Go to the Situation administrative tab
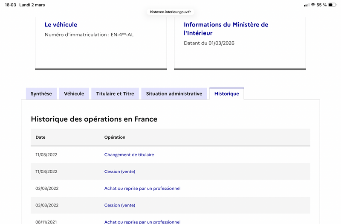 click(x=174, y=94)
